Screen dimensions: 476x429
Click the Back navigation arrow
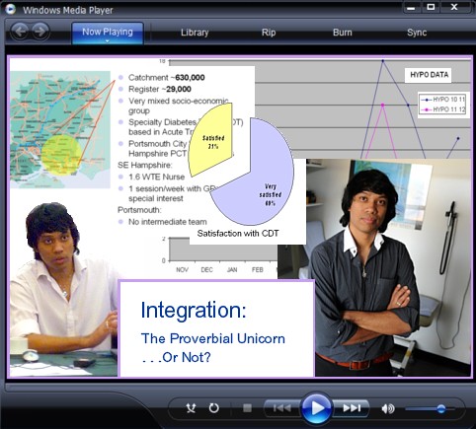pos(20,32)
